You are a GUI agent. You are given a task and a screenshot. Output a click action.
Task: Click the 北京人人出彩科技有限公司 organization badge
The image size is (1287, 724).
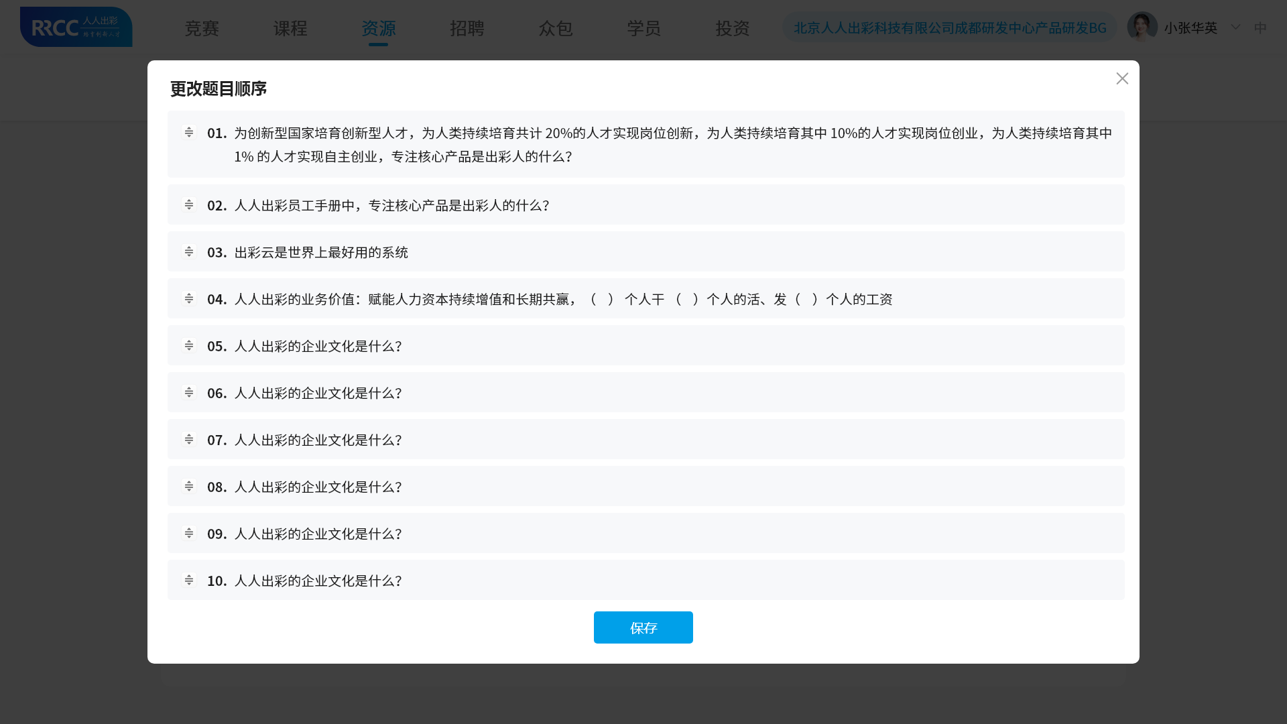(x=950, y=27)
